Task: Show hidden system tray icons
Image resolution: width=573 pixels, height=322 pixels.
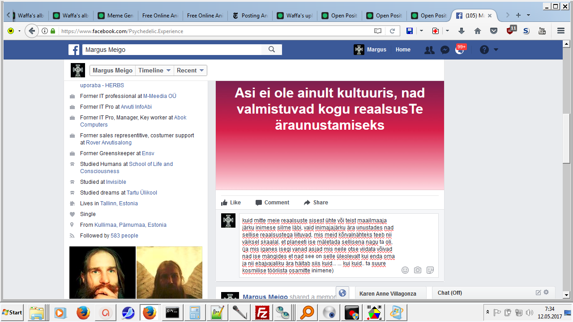Action: coord(487,312)
